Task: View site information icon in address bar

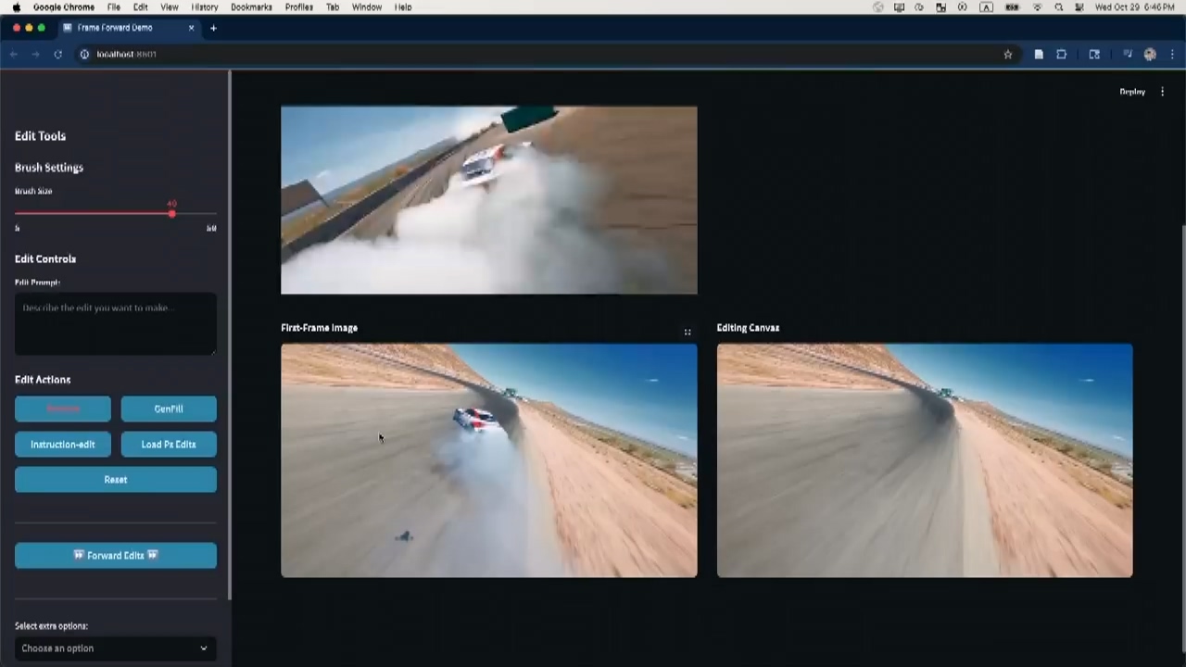Action: (84, 55)
